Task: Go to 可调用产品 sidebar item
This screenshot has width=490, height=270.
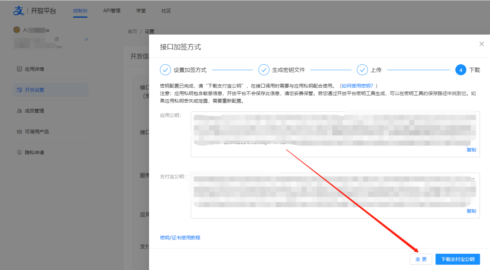Action: click(x=37, y=132)
